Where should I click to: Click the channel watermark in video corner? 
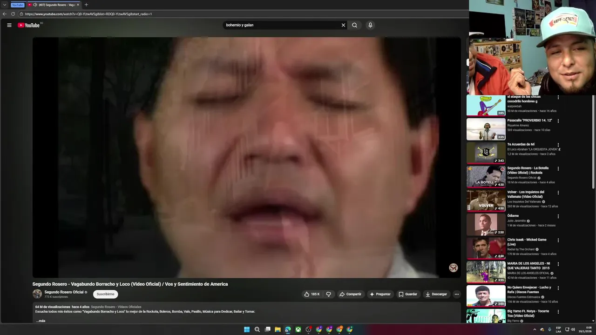pos(453,268)
